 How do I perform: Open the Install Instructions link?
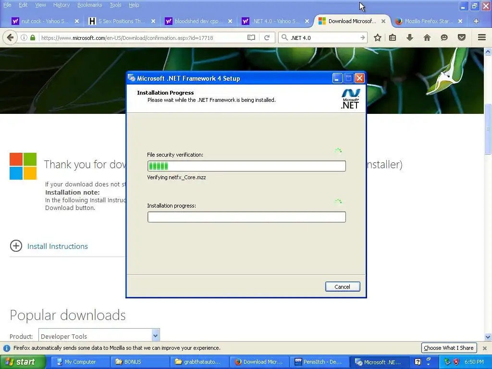pos(58,246)
